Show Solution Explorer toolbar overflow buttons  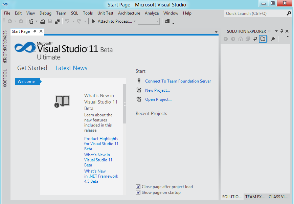click(288, 37)
